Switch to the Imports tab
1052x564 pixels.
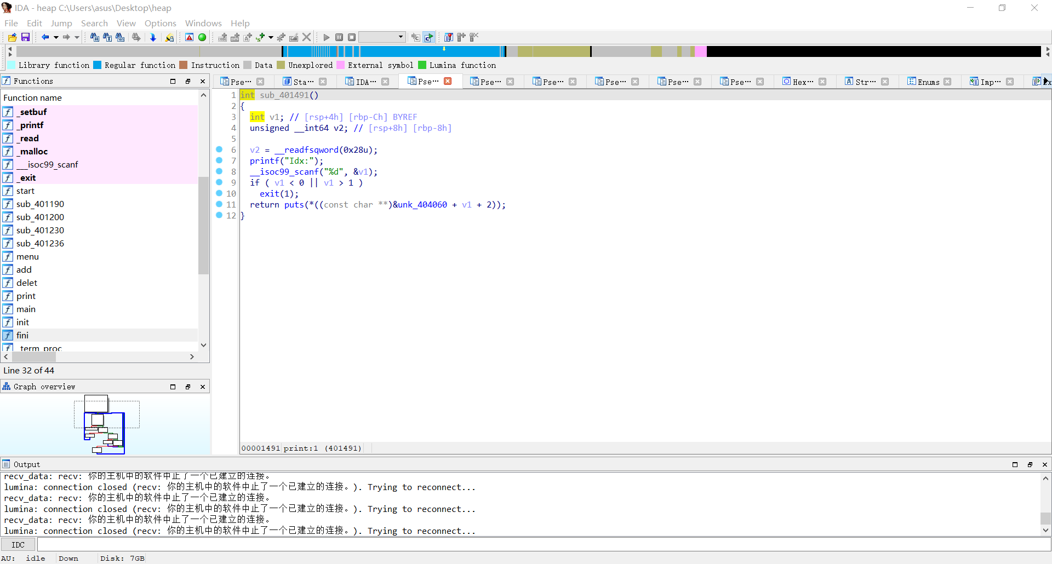coord(991,82)
